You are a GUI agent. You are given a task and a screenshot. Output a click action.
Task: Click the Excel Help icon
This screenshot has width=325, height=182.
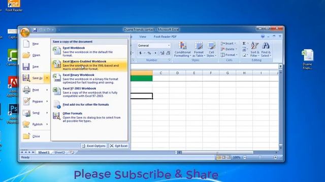click(x=263, y=36)
